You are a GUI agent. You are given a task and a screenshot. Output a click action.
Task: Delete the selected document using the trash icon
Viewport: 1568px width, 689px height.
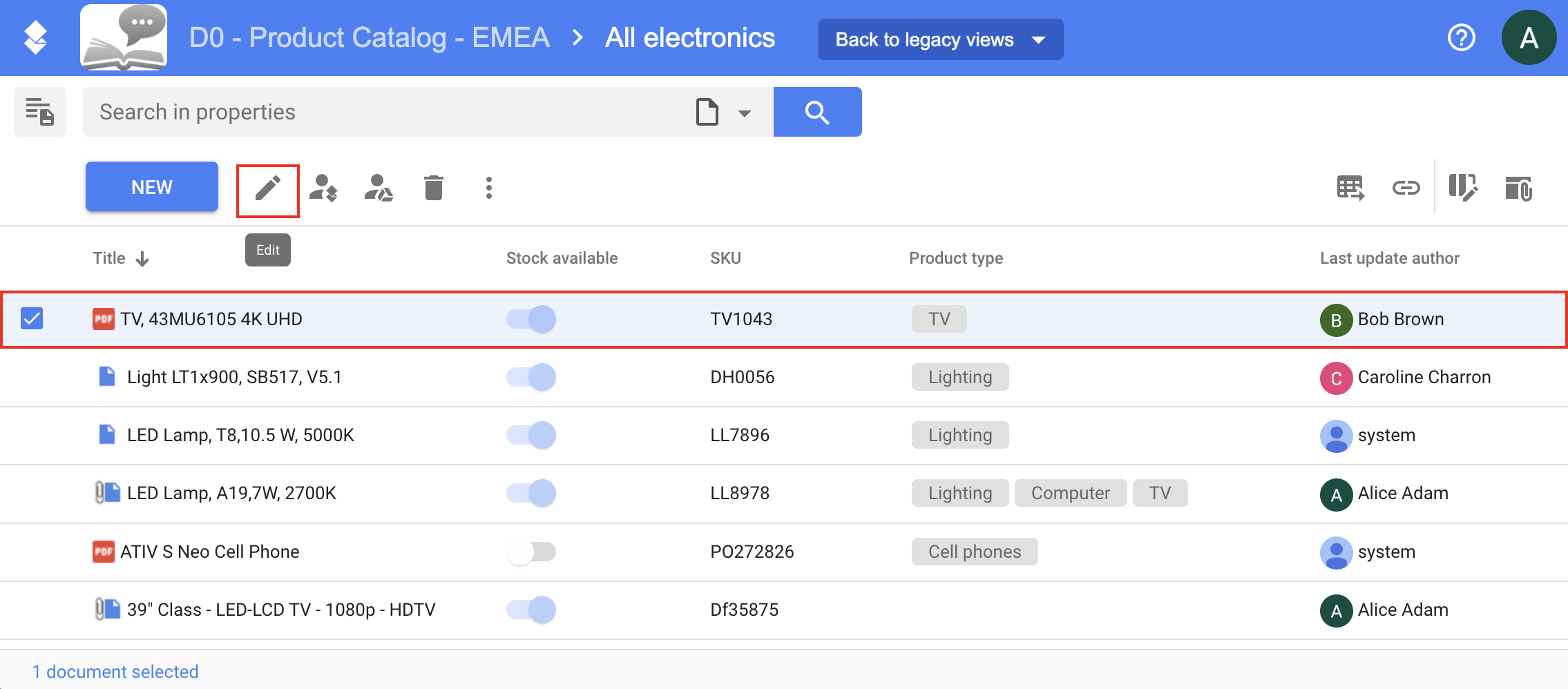point(433,186)
